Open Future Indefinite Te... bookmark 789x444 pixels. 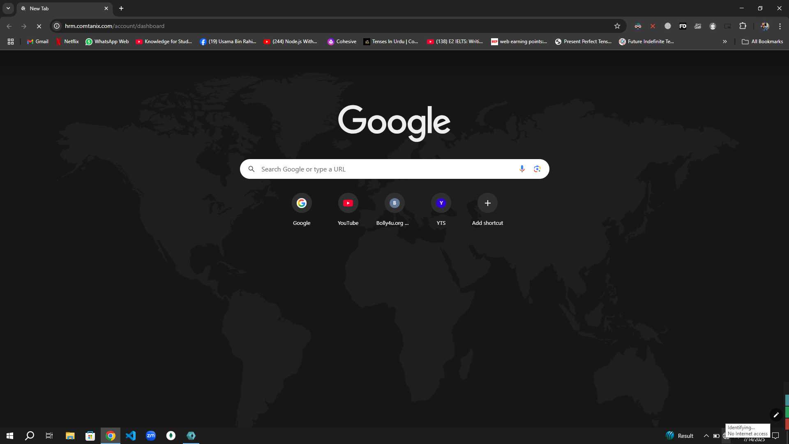646,42
